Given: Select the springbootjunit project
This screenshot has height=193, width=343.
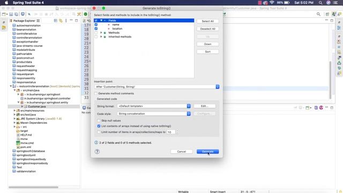Looking at the screenshot, I should (26, 155).
